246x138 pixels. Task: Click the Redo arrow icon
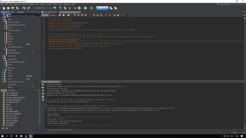[x=28, y=8]
